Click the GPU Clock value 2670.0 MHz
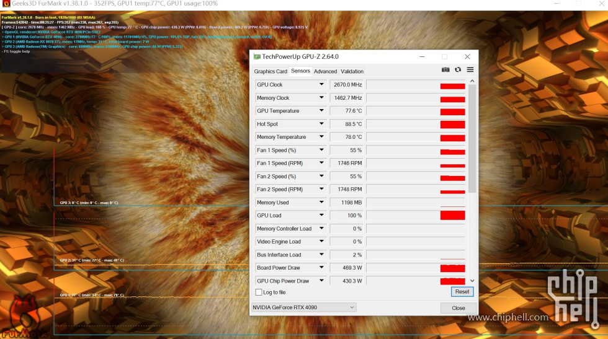This screenshot has height=339, width=608. click(347, 84)
